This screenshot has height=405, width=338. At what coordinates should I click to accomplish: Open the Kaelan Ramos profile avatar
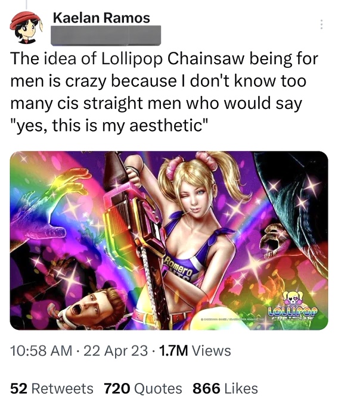26,27
